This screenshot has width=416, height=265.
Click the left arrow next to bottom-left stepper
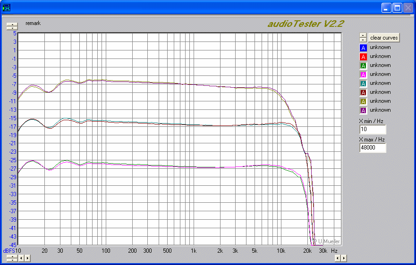tap(22, 258)
